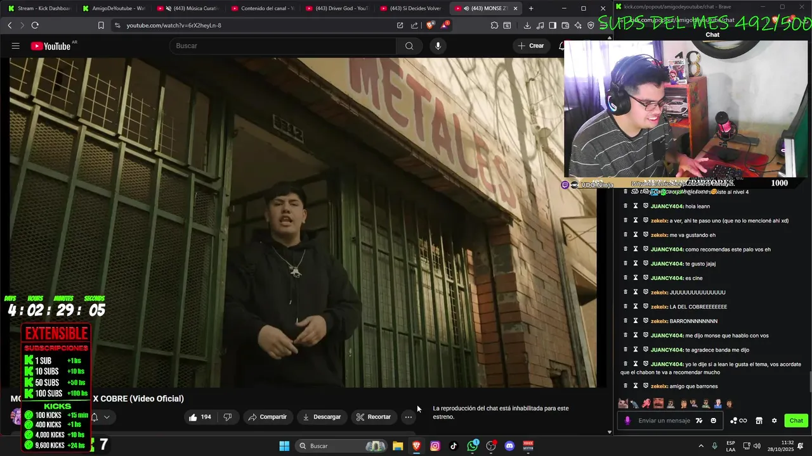Image resolution: width=812 pixels, height=456 pixels.
Task: Go to YouTube home via logo
Action: [51, 46]
